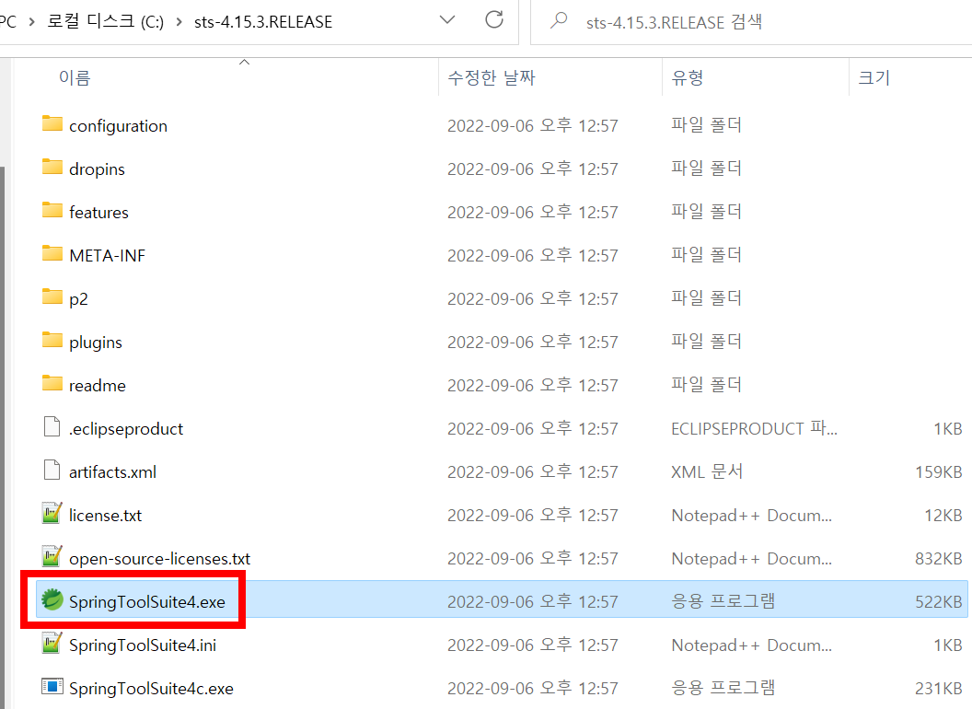This screenshot has width=972, height=709.
Task: Click the Notepad++ icon beside open-source-licenses.txt
Action: pyautogui.click(x=51, y=558)
